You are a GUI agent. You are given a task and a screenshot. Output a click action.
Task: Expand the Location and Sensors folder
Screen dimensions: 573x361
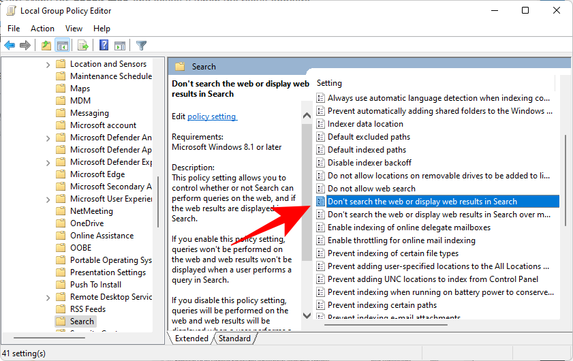(x=48, y=64)
